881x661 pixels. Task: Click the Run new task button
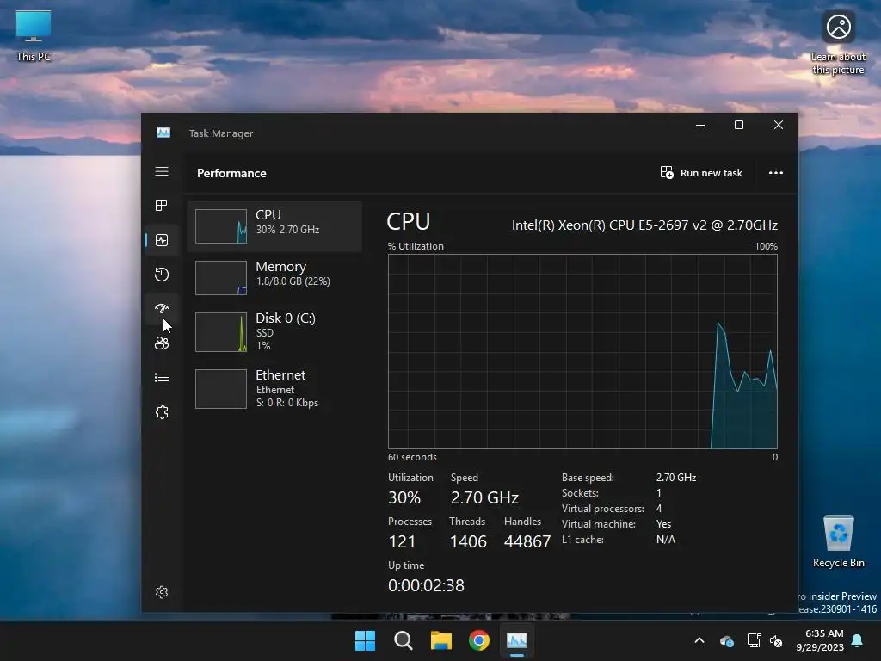pyautogui.click(x=701, y=173)
